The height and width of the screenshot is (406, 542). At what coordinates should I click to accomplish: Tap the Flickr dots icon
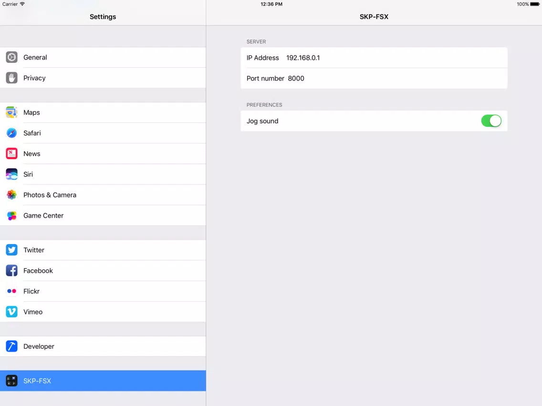pyautogui.click(x=12, y=291)
